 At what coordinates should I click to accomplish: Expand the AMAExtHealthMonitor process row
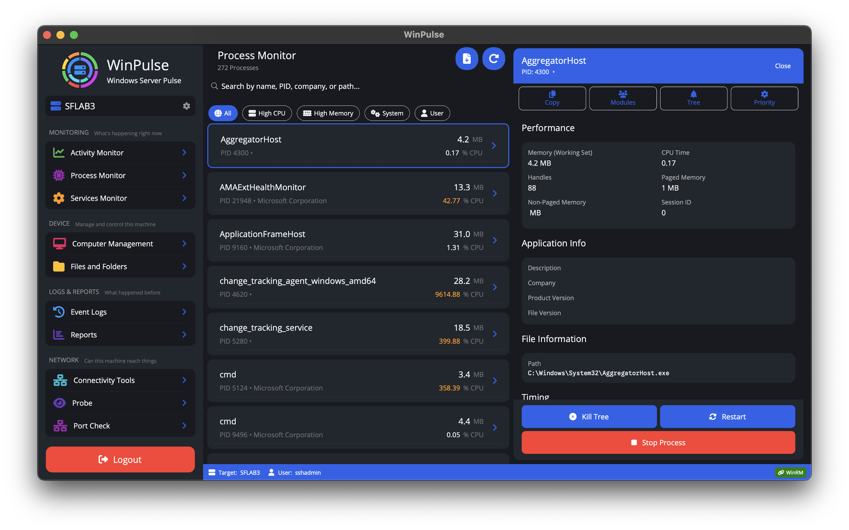tap(495, 193)
